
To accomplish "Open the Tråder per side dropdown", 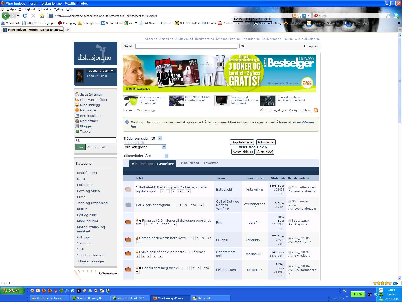I will tap(156, 138).
